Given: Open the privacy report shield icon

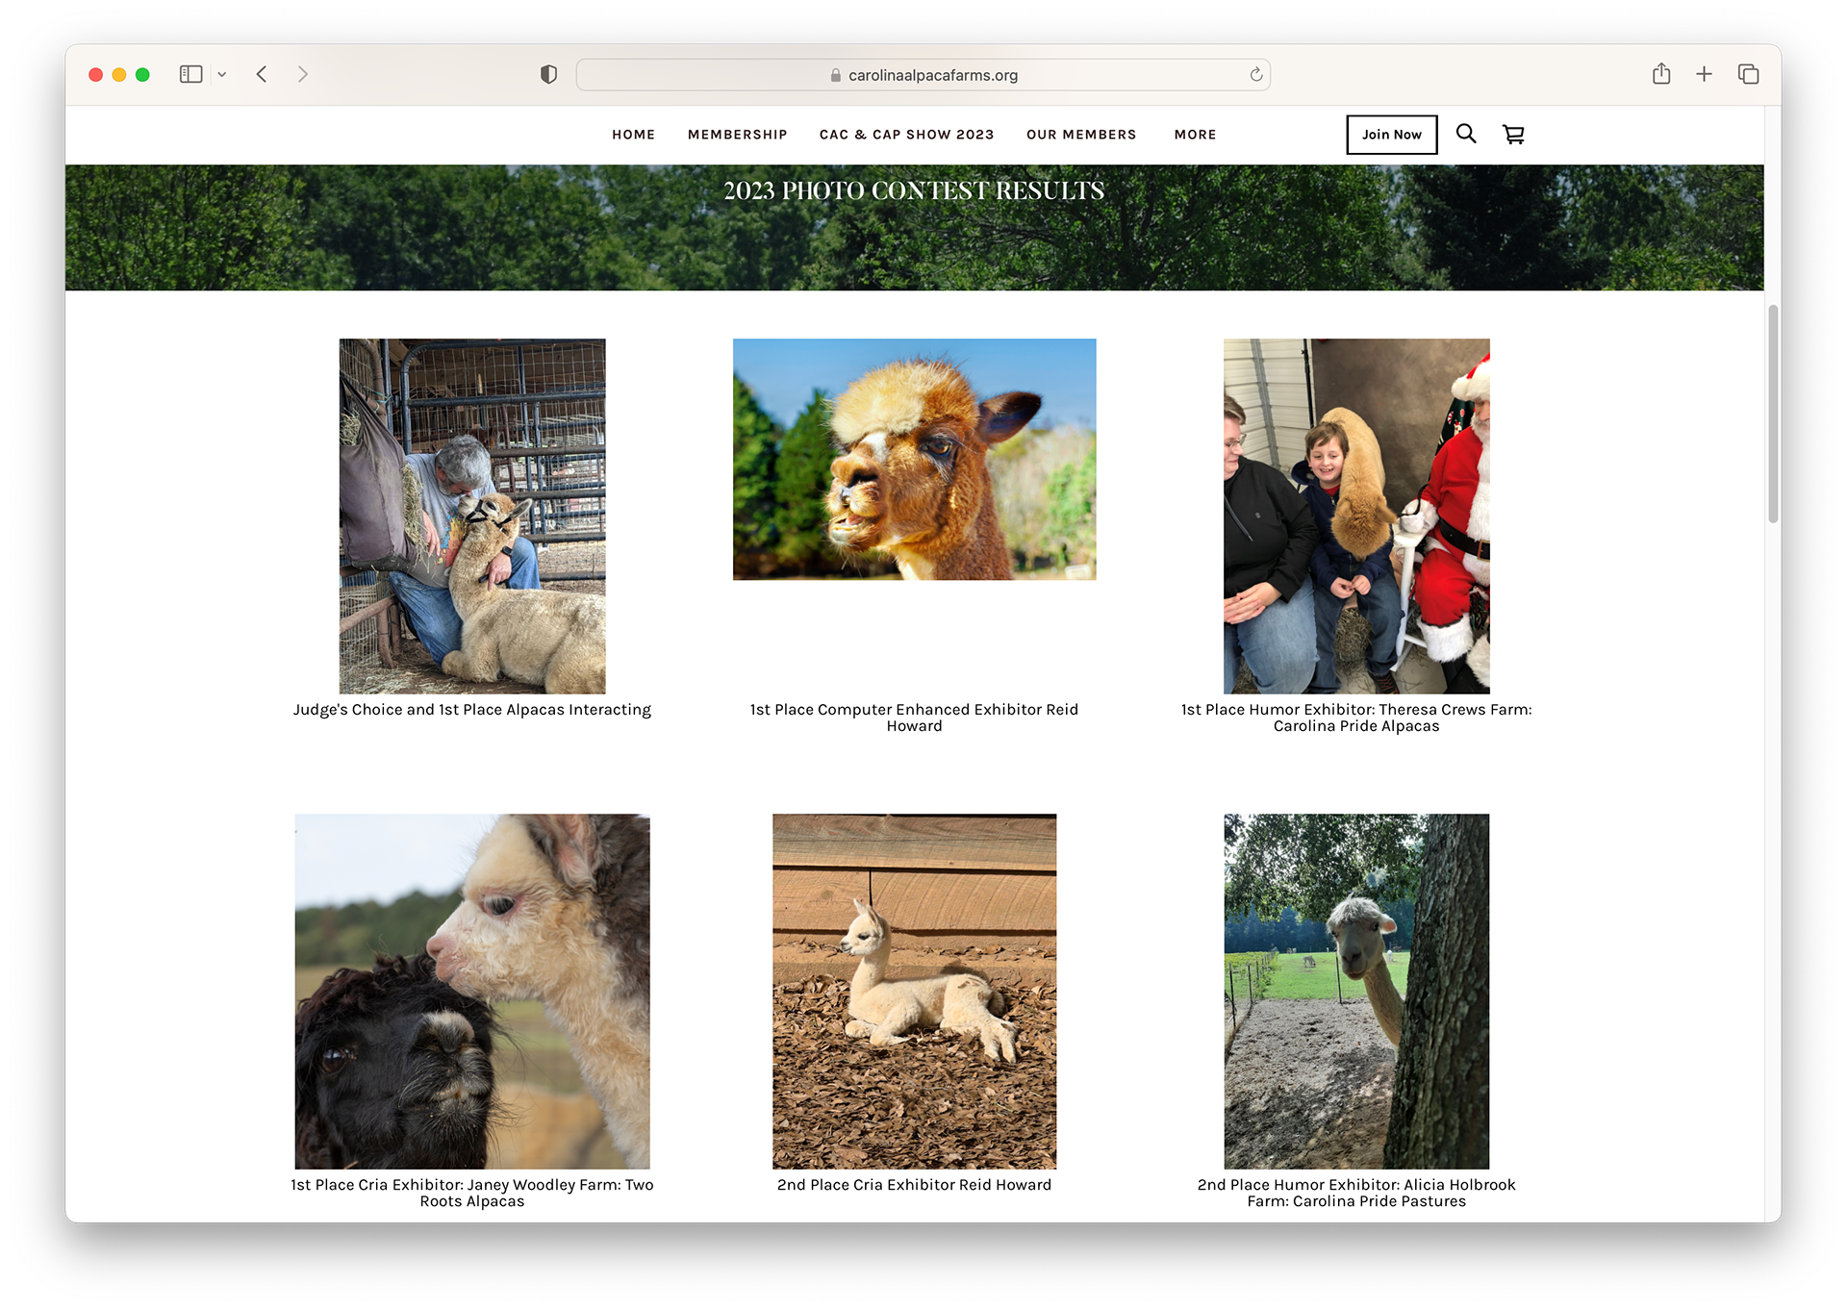Looking at the screenshot, I should 548,74.
